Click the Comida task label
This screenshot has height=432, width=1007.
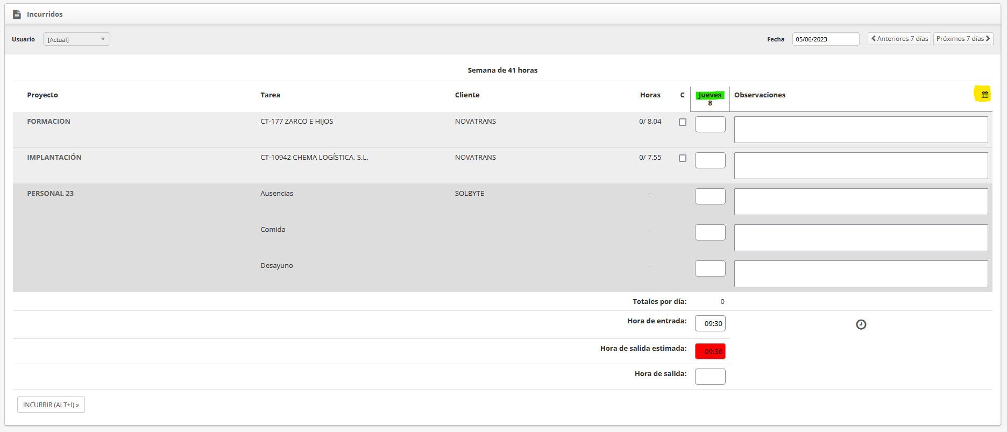pos(273,229)
